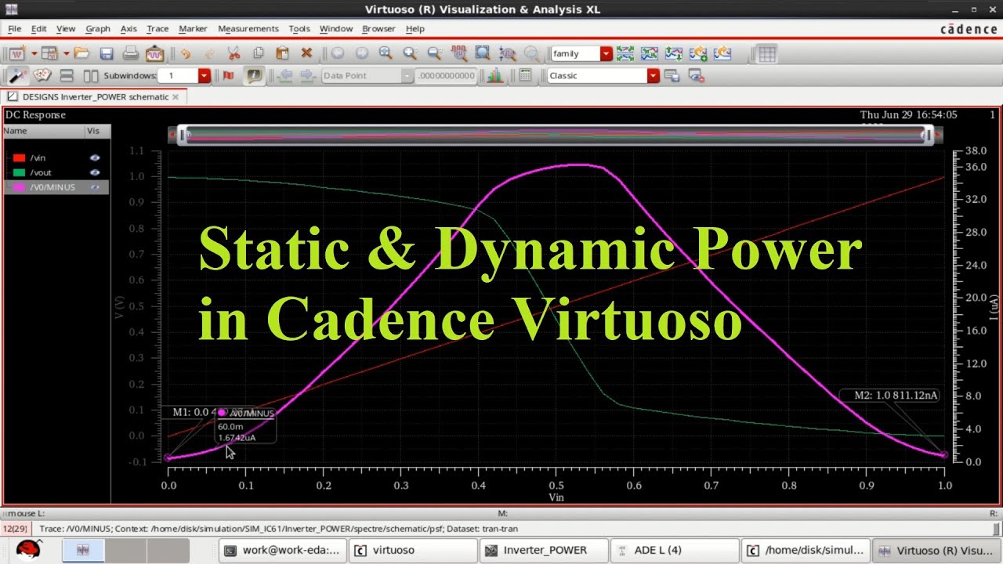1003x564 pixels.
Task: Open file with the folder icon
Action: [81, 53]
